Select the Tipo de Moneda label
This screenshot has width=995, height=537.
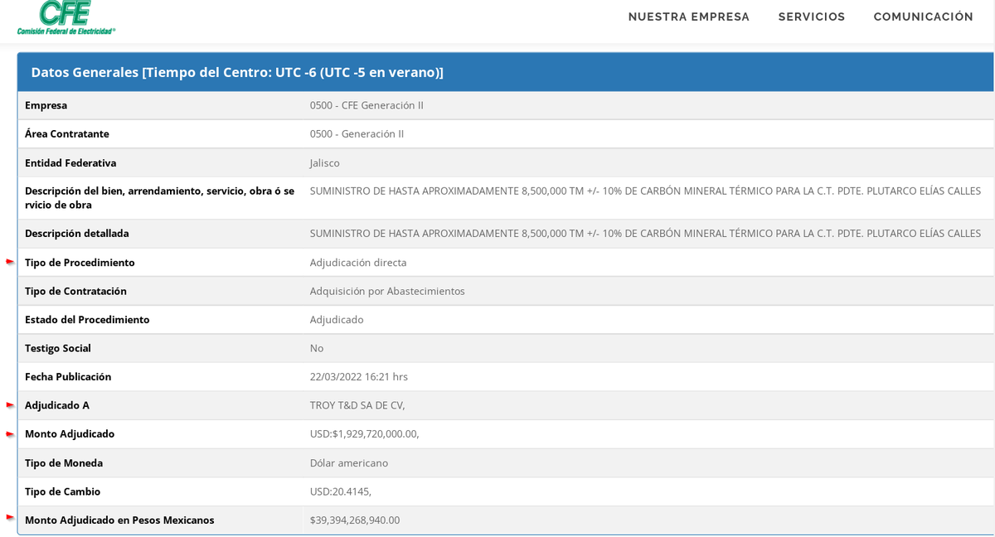pos(64,462)
